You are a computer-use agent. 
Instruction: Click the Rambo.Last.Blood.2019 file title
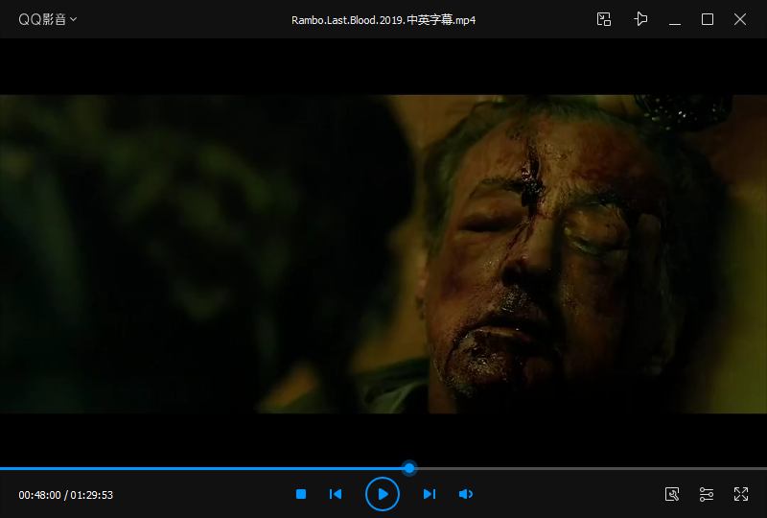[383, 20]
